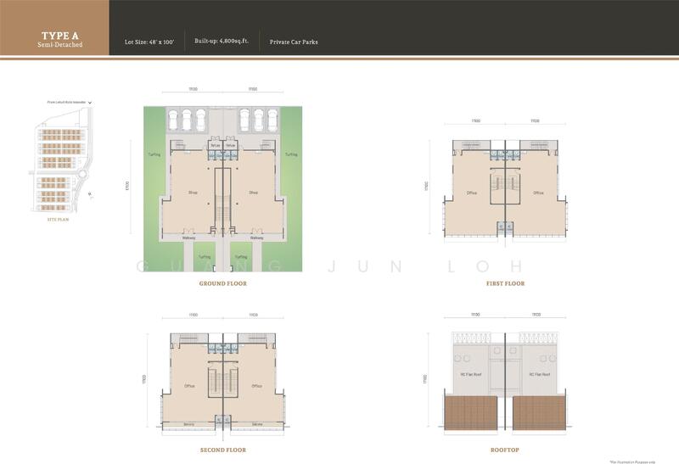Viewport: 679px width, 464px height.
Task: Click the site plan arrow near Lebuh Kota label
Action: coord(90,103)
